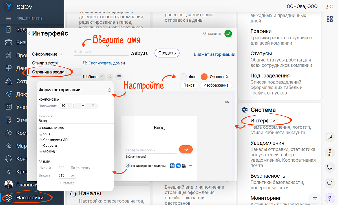Click the help question mark icon
Image resolution: width=338 pixels, height=205 pixels.
pyautogui.click(x=329, y=197)
